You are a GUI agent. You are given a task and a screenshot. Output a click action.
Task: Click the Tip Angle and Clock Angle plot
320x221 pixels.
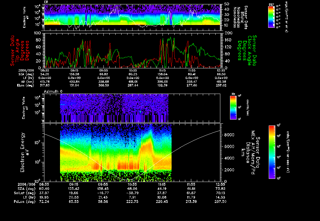tap(132, 50)
